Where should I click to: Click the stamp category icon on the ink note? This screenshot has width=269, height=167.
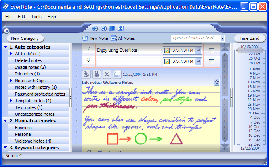87,74
